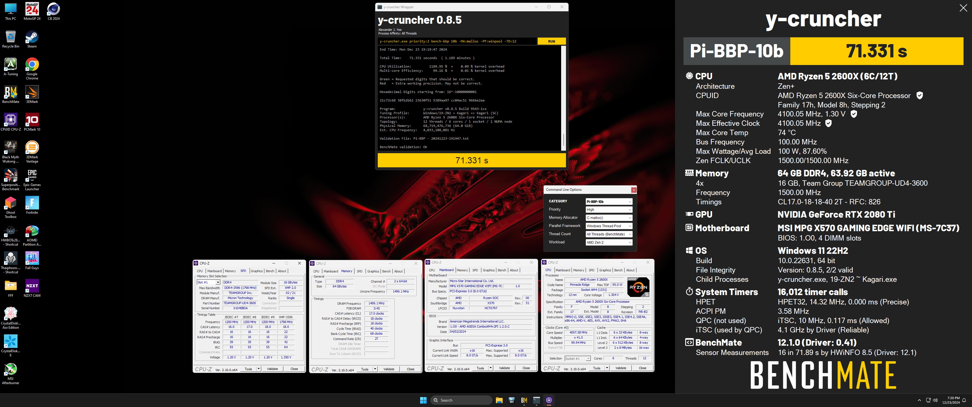Open the BenchMate desktop shortcut

point(10,94)
